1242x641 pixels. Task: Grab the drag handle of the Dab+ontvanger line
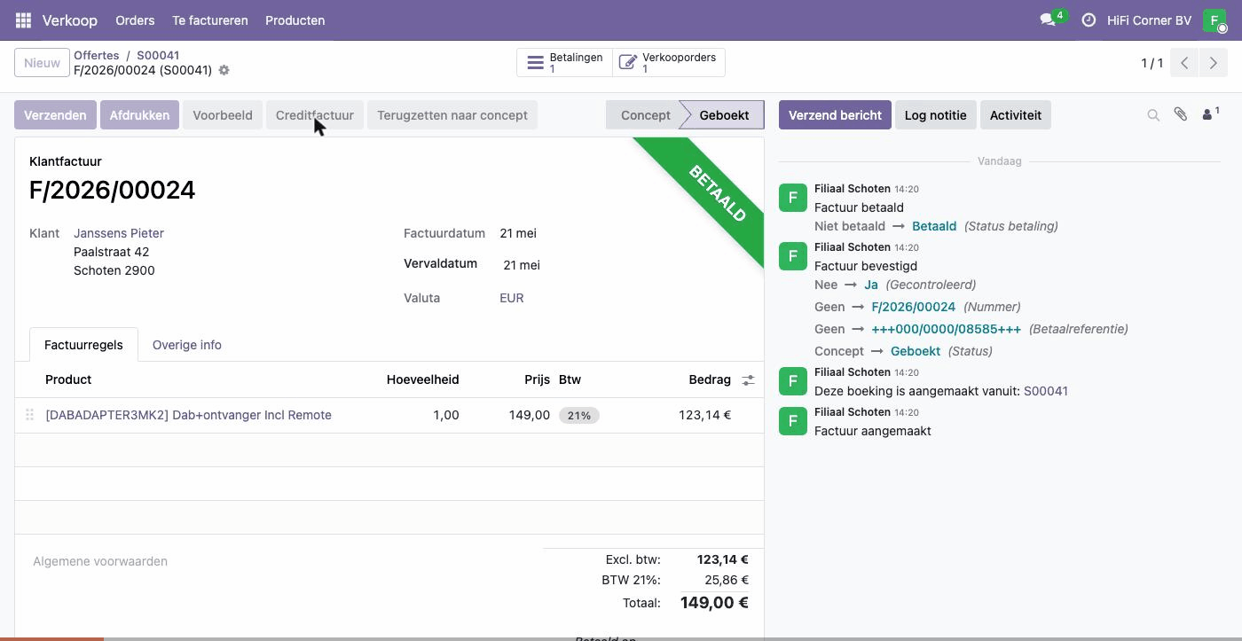tap(29, 415)
